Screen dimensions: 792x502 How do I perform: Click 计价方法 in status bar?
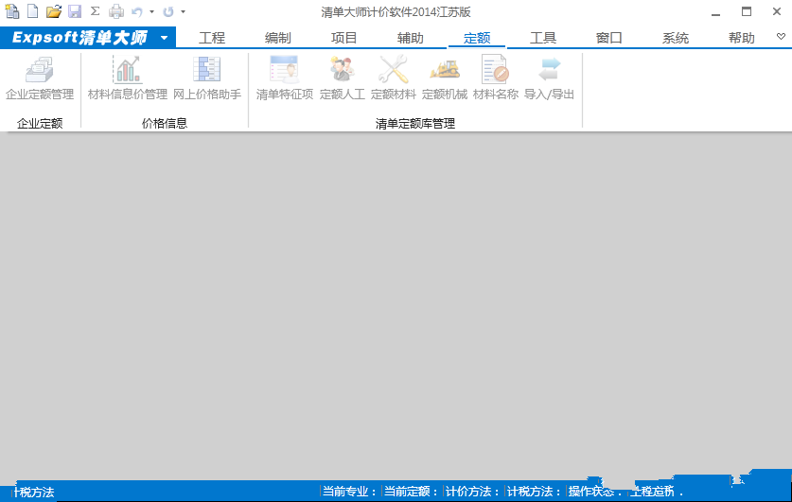[x=473, y=492]
